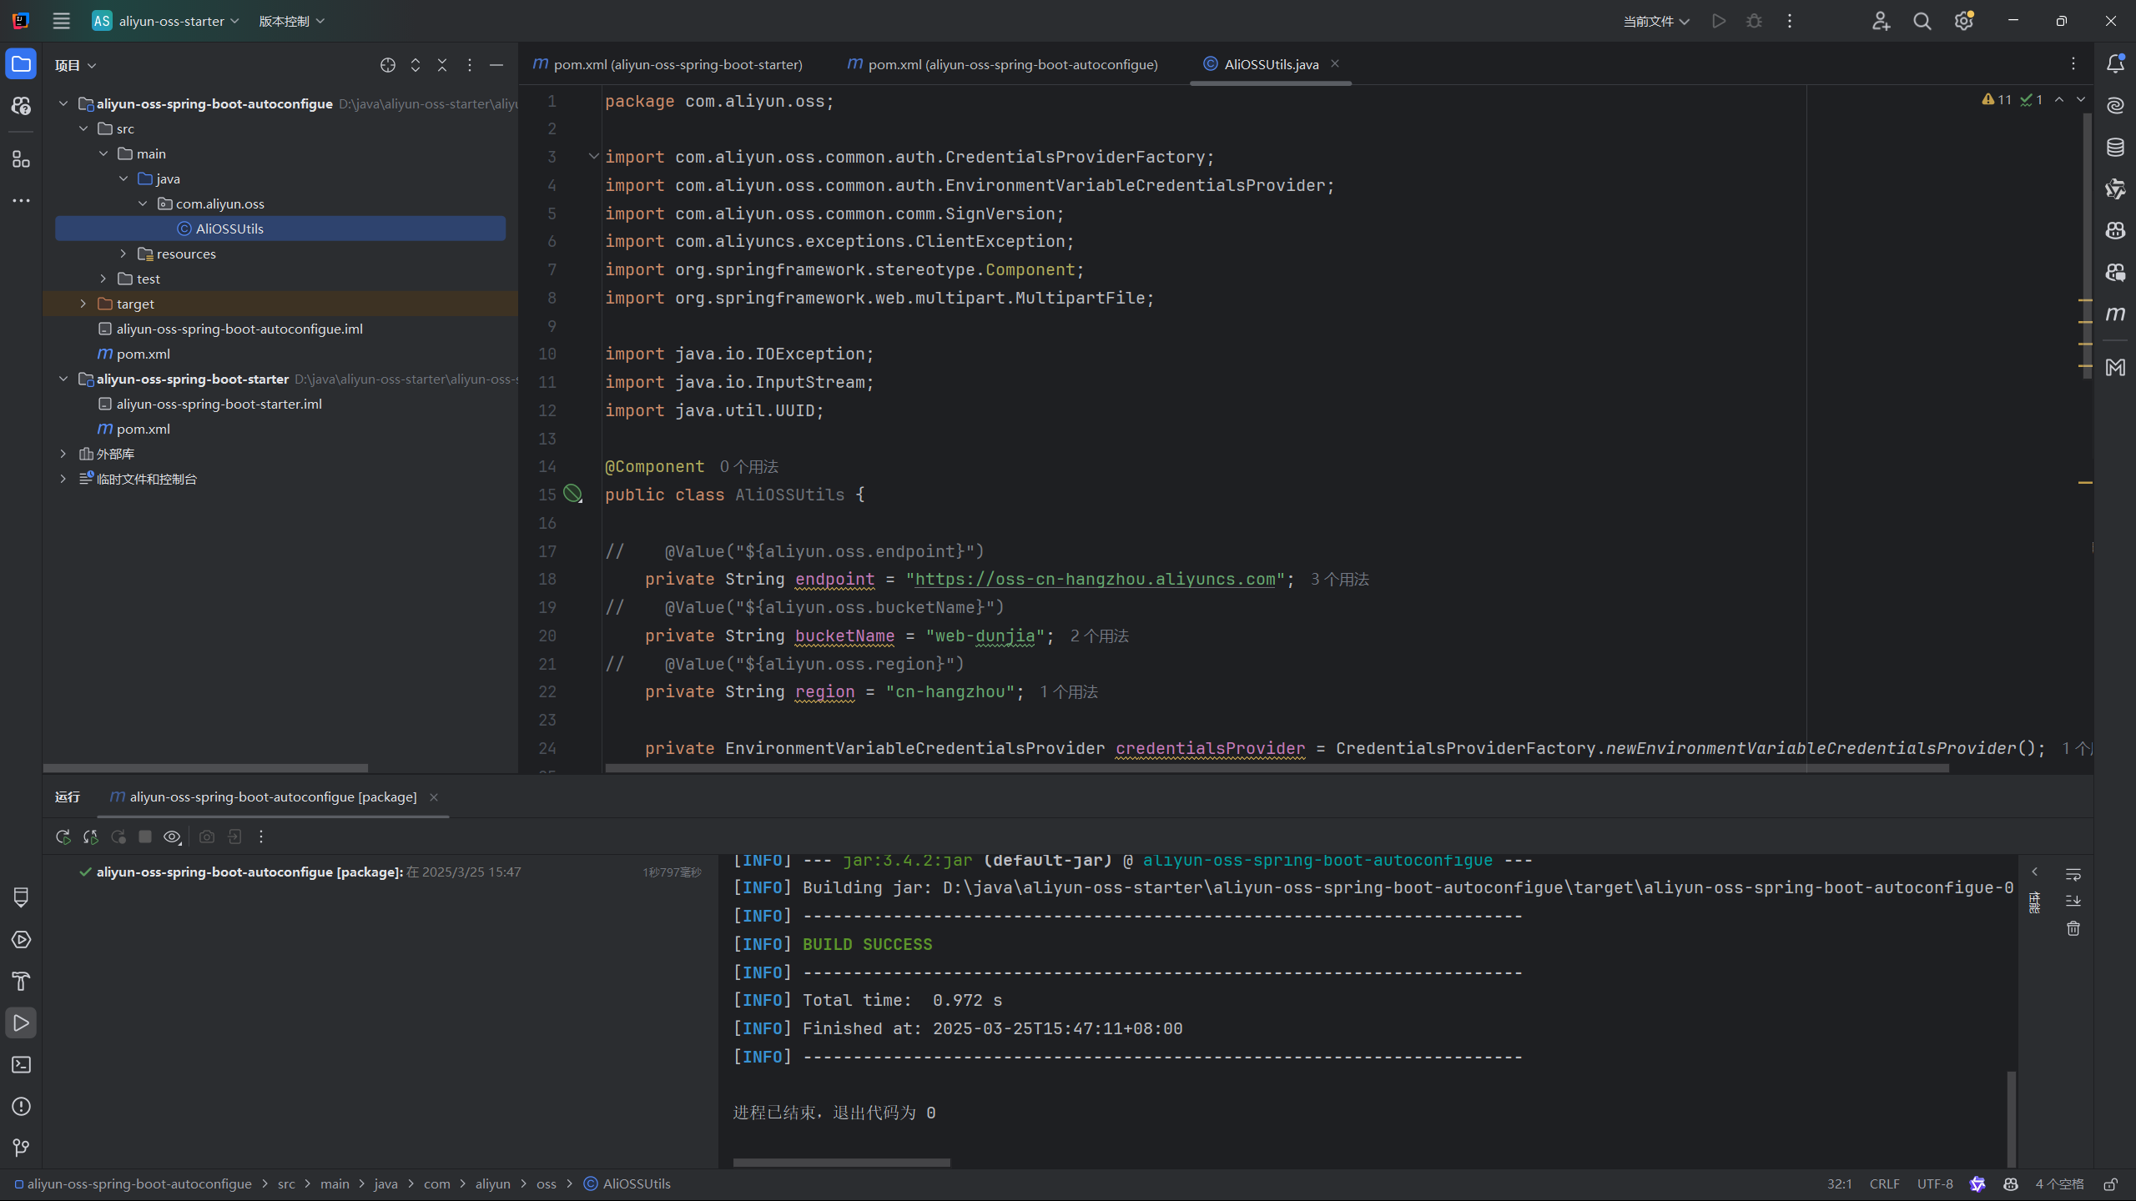Toggle soft-wrap in console output

coord(2073,873)
